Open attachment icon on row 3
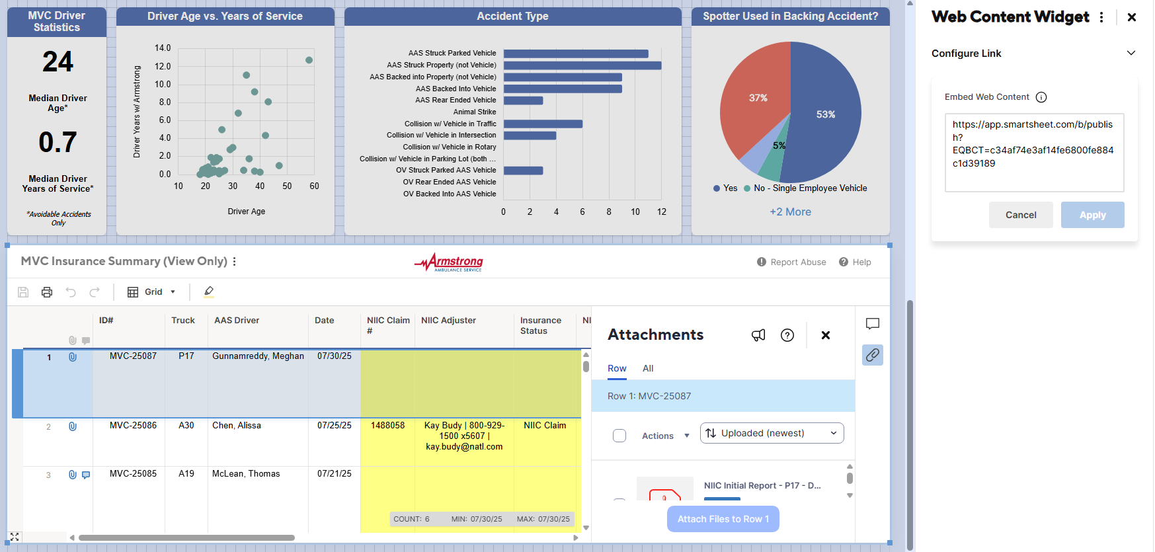Screen dimensions: 1155x552 (x=73, y=475)
